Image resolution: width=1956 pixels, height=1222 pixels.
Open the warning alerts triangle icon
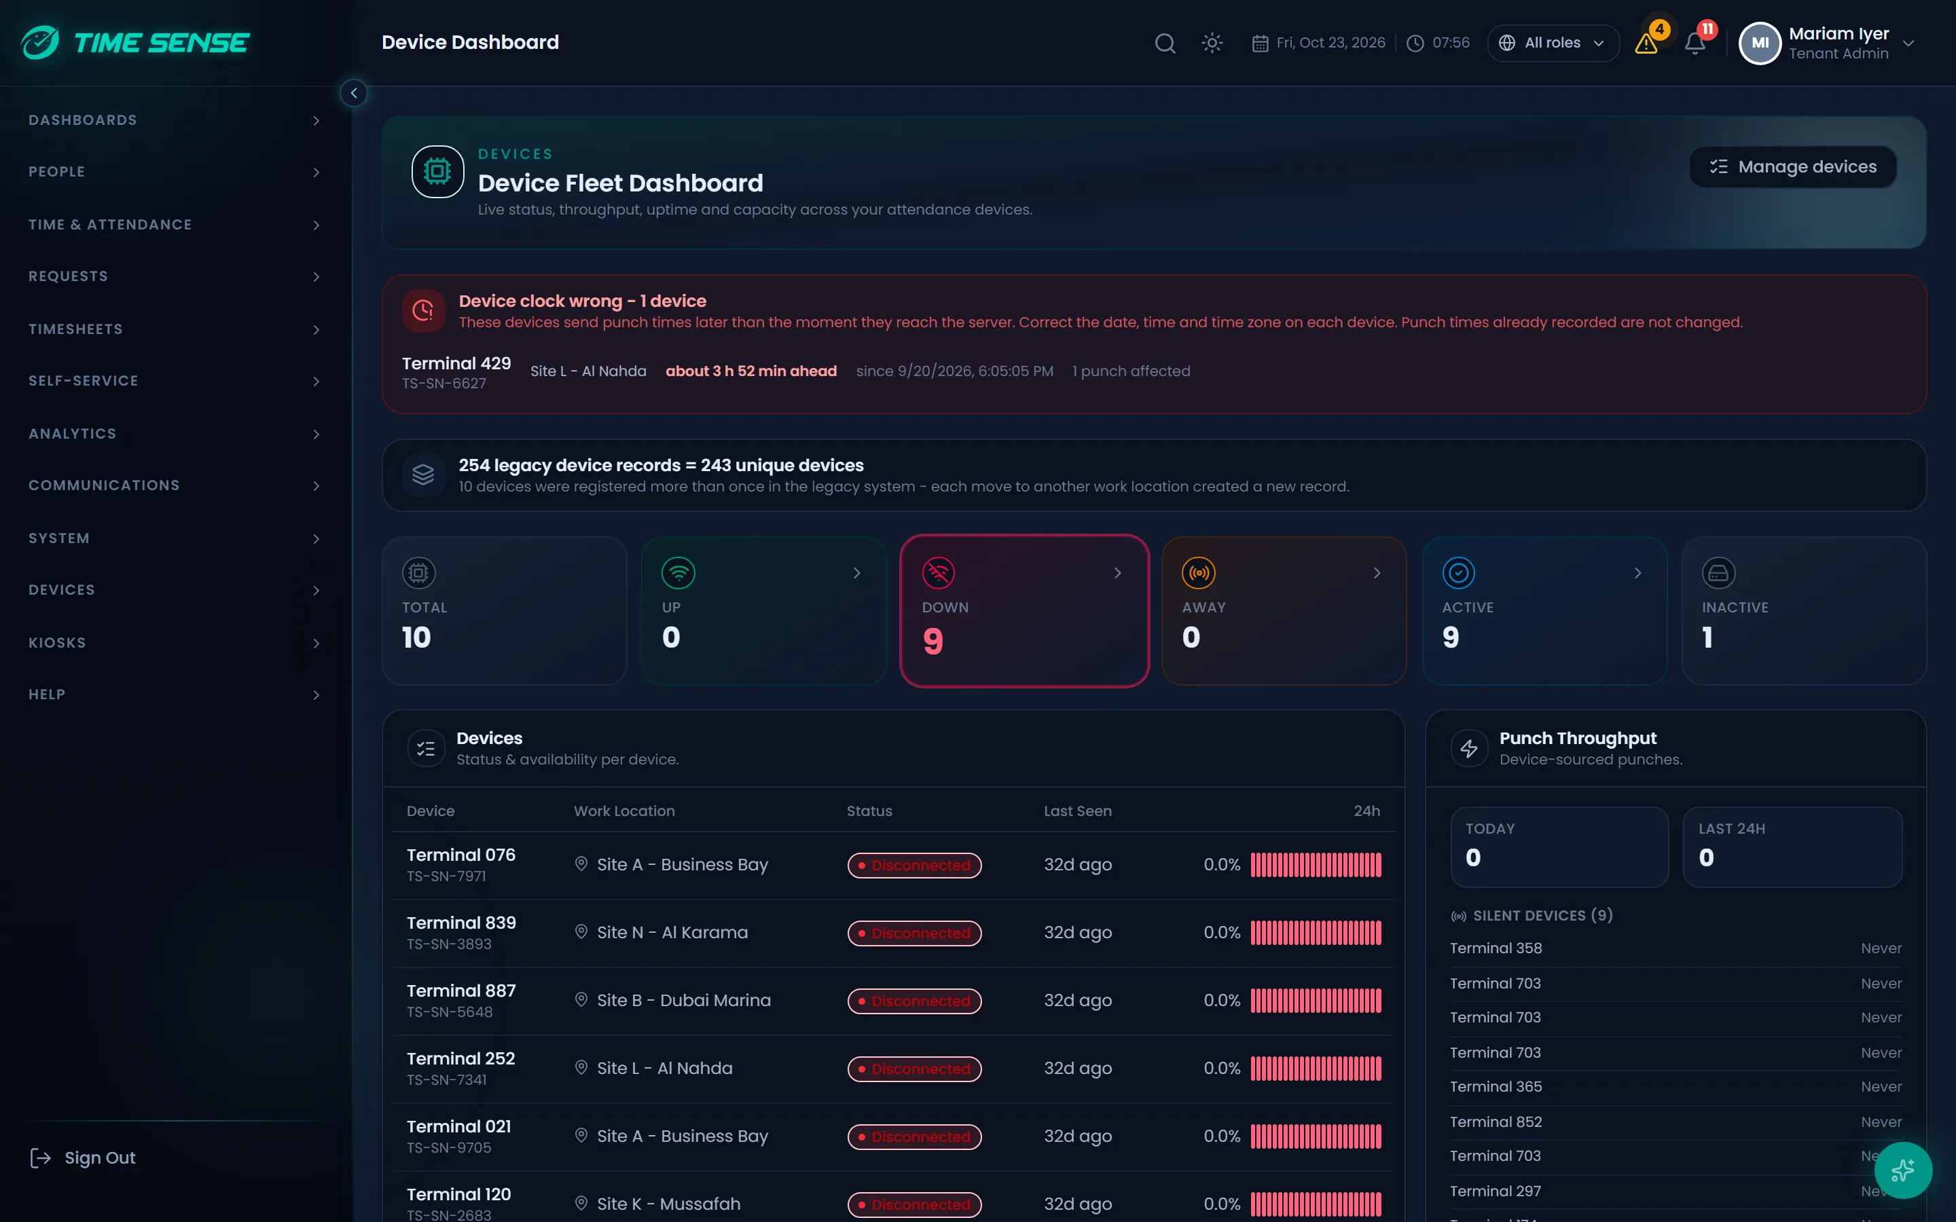click(x=1646, y=43)
